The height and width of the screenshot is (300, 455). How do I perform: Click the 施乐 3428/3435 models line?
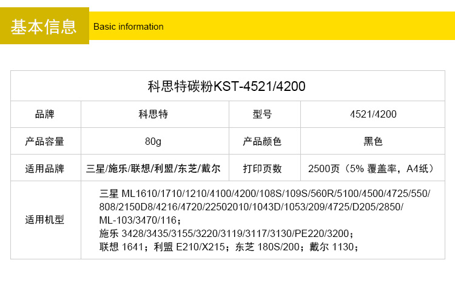pos(227,233)
